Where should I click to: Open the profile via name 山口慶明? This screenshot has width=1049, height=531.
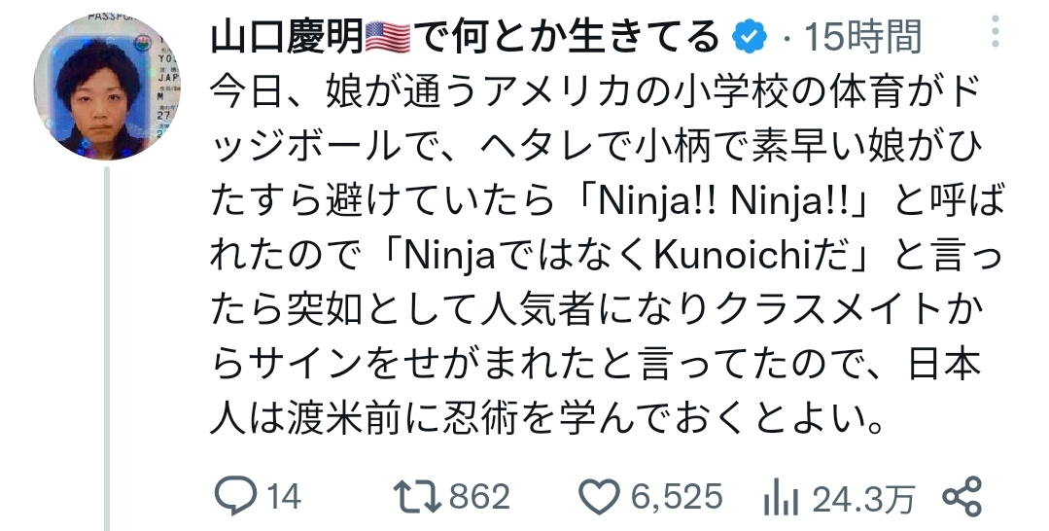coord(287,37)
